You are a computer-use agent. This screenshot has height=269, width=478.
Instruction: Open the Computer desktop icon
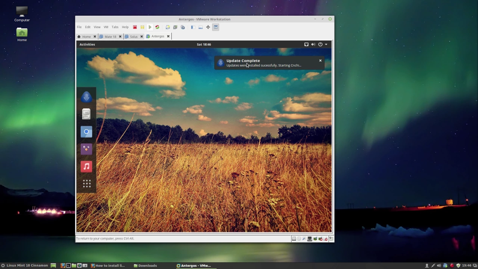(22, 14)
